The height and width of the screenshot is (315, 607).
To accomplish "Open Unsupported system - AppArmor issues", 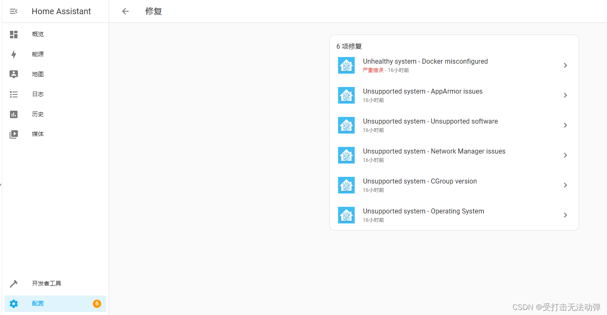I will [x=454, y=95].
